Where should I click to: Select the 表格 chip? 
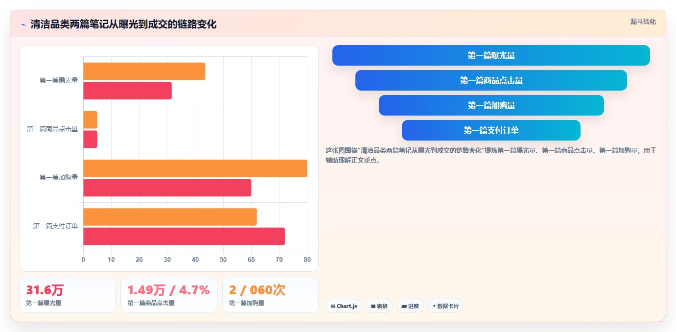pyautogui.click(x=379, y=306)
